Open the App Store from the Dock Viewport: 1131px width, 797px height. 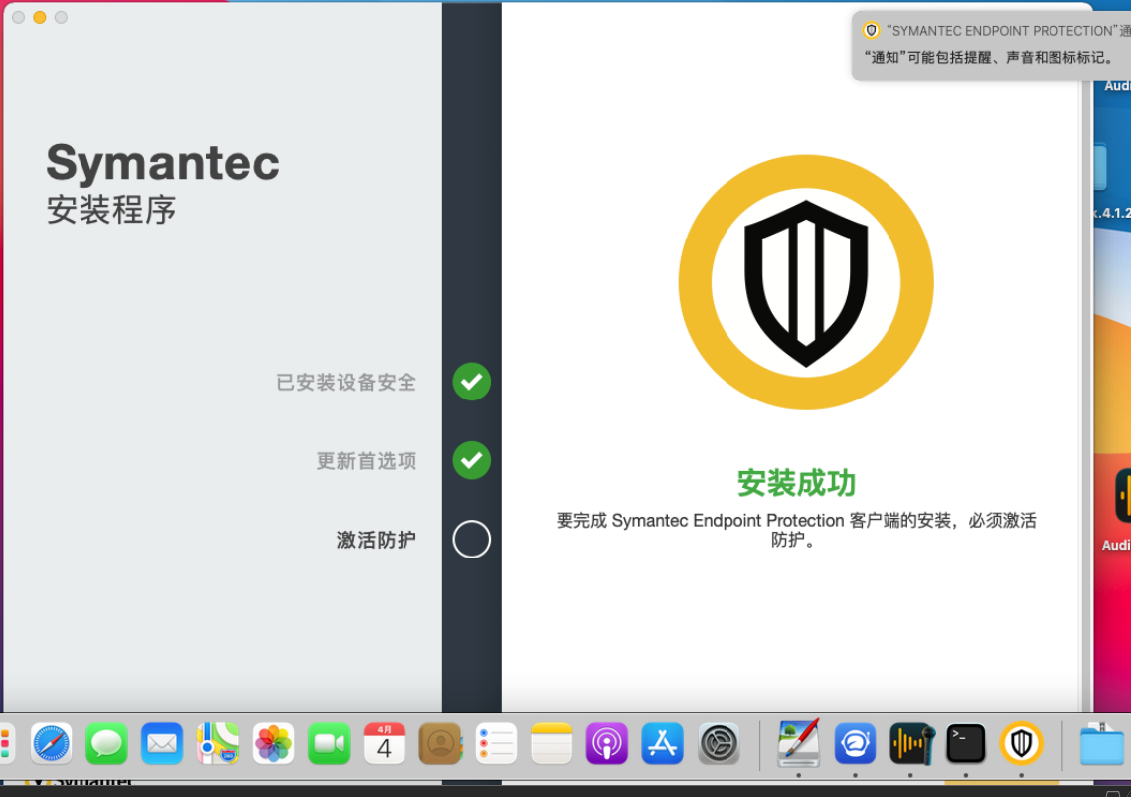[x=662, y=743]
